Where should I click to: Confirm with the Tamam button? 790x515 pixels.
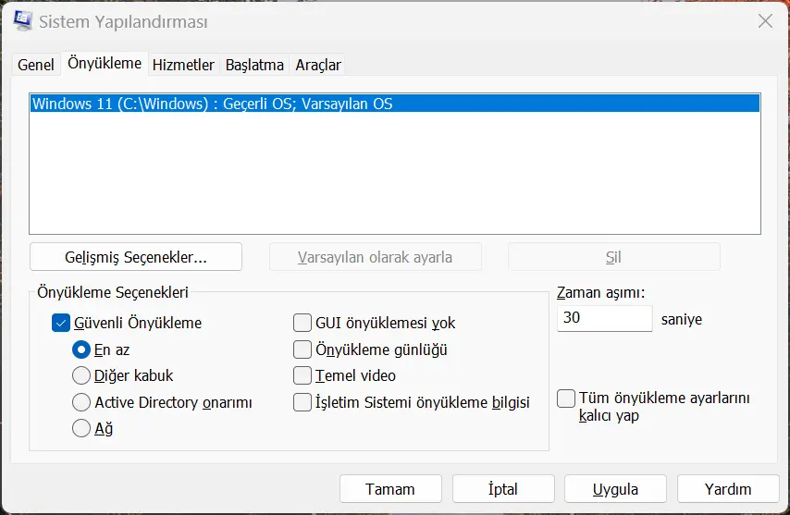pos(390,489)
